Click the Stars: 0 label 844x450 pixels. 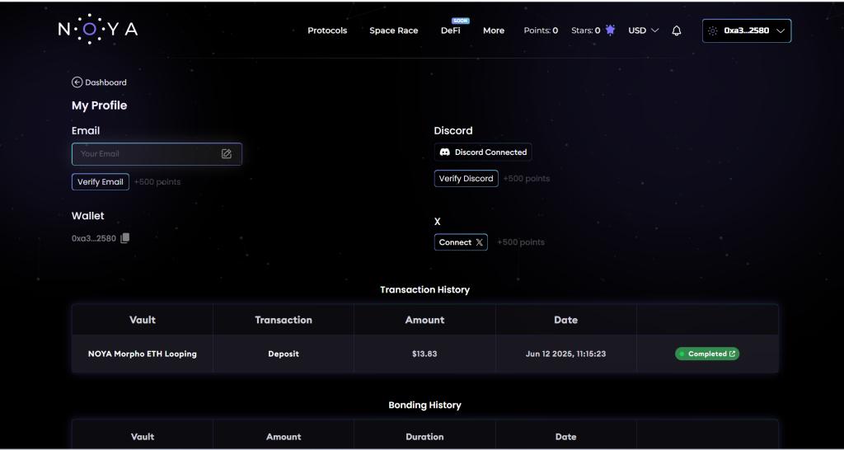586,30
